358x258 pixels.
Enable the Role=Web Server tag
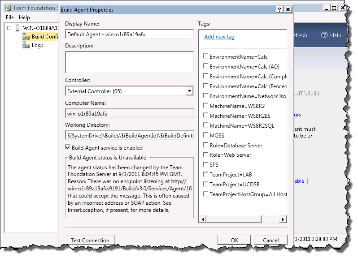[205, 155]
